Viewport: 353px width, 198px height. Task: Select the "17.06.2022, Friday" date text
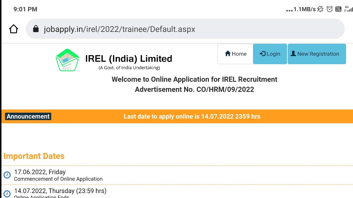click(40, 172)
